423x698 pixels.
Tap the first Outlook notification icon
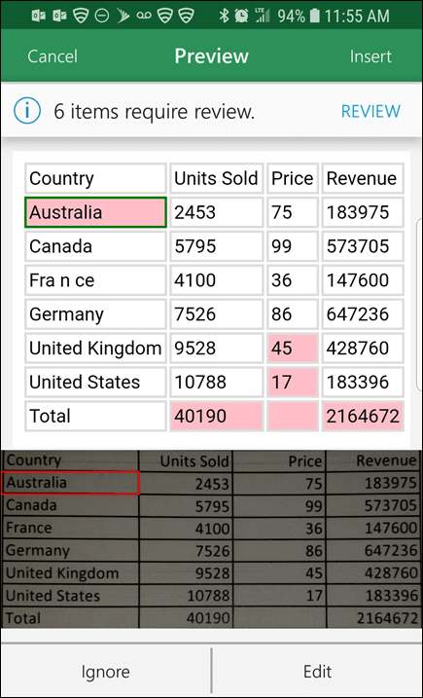(39, 17)
